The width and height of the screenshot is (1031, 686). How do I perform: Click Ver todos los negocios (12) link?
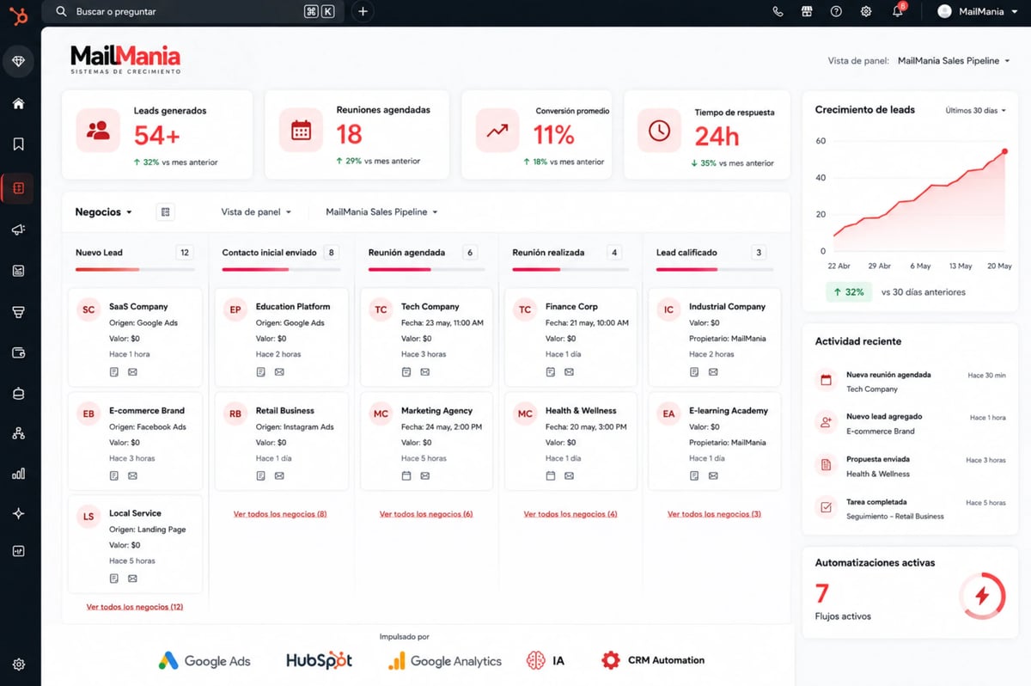[x=135, y=607]
